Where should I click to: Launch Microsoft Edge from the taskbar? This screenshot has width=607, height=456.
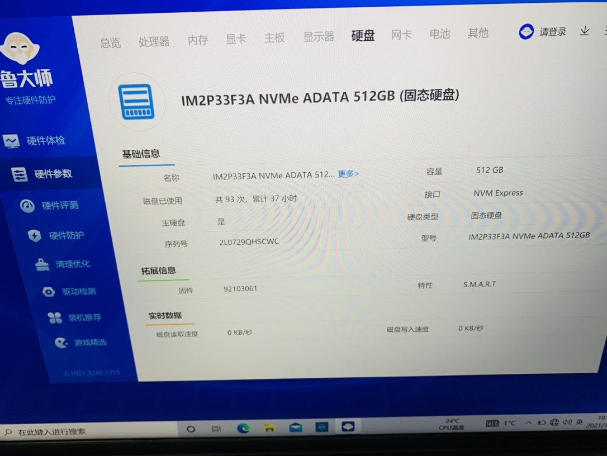[244, 427]
